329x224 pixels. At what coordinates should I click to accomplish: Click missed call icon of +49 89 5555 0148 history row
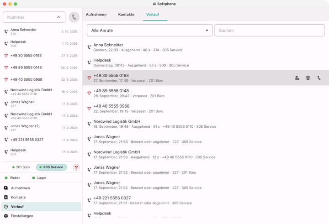89,93
